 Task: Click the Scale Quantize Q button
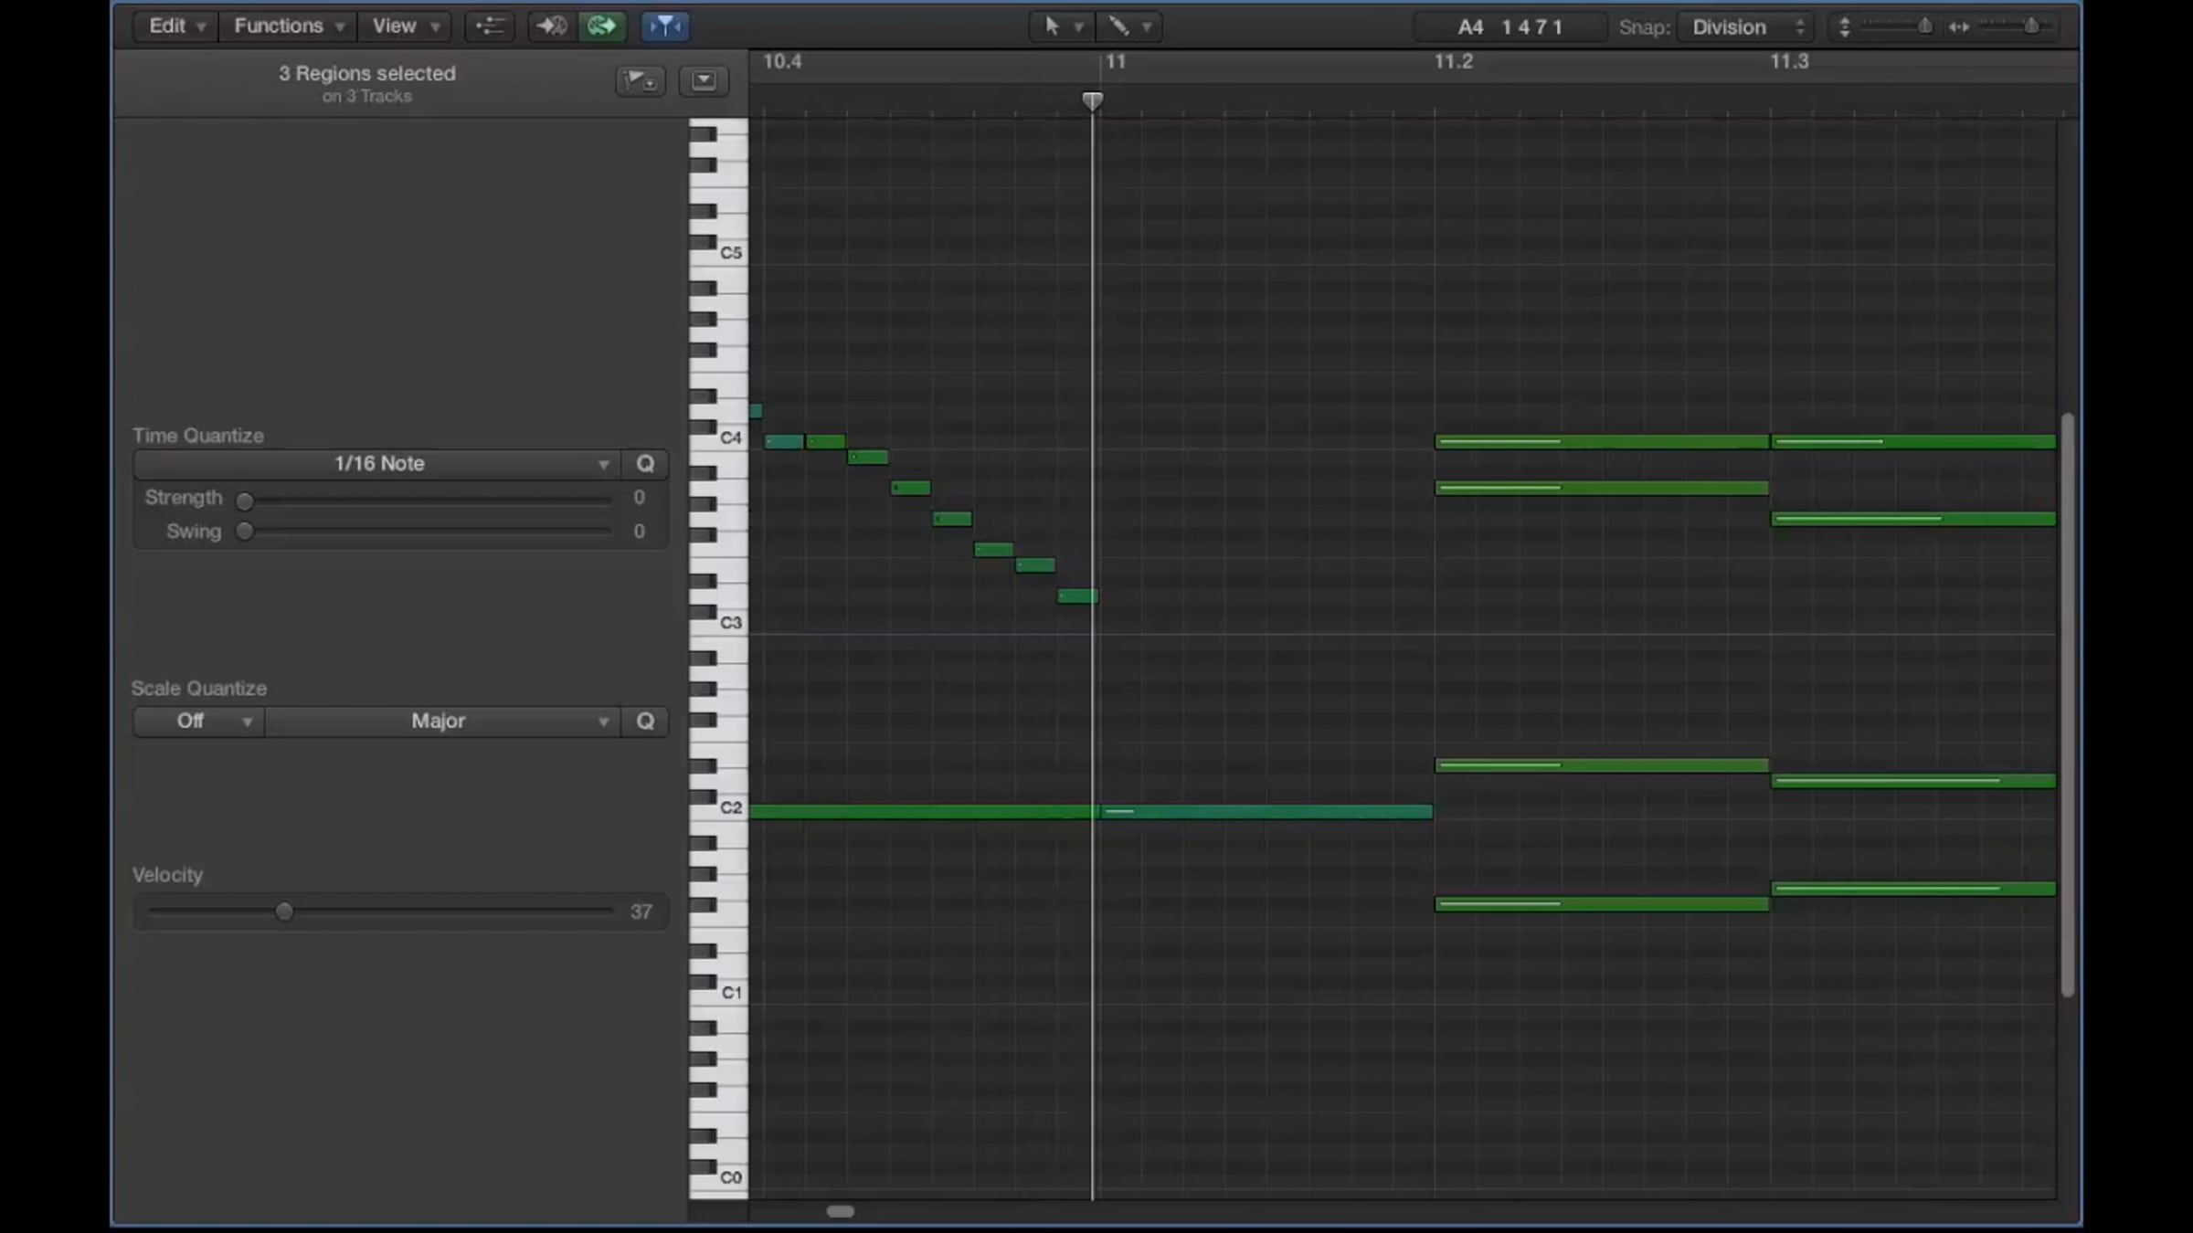[645, 722]
